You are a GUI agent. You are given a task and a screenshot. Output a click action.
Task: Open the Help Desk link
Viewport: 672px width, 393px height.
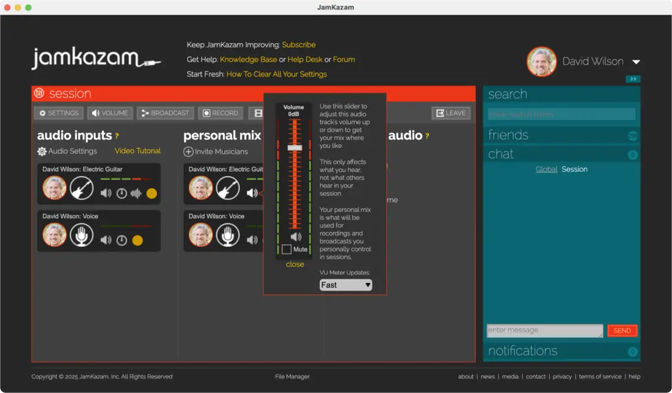(x=305, y=59)
